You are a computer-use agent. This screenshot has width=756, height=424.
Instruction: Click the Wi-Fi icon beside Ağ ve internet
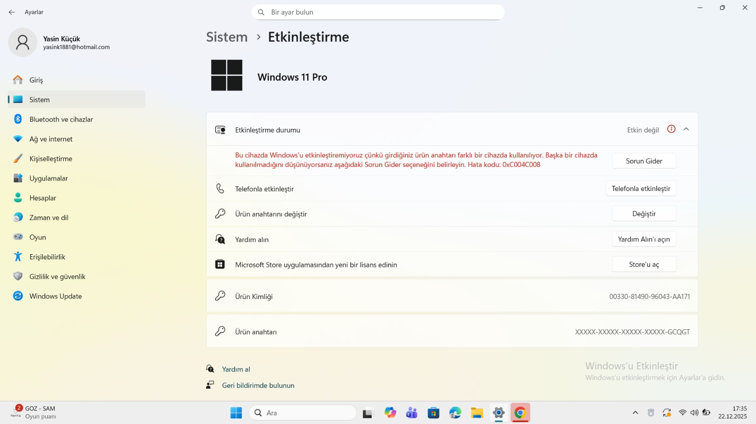click(18, 139)
